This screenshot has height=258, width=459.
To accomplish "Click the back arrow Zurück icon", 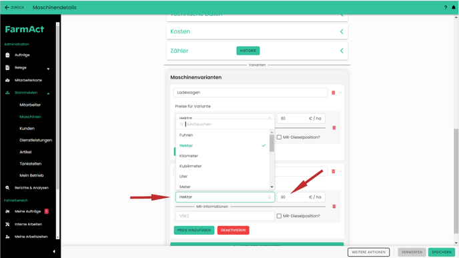I will click(x=7, y=7).
